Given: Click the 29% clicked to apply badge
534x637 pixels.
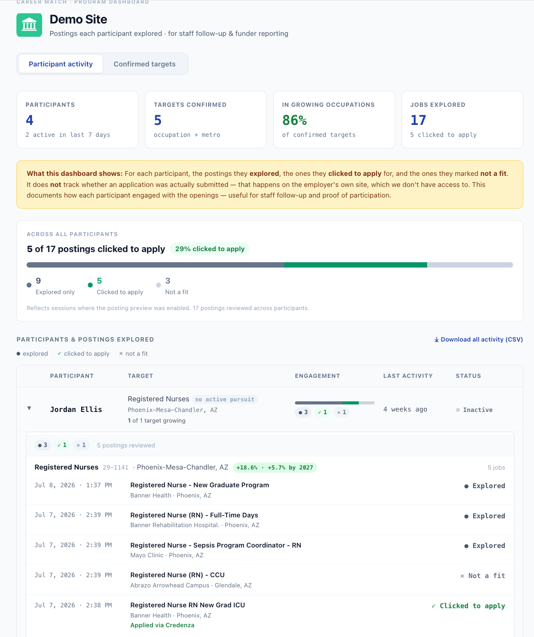Looking at the screenshot, I should pos(210,249).
